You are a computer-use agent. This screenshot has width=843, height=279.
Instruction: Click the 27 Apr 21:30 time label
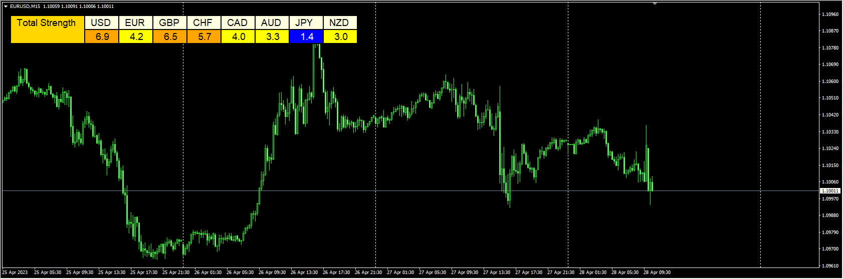[561, 272]
